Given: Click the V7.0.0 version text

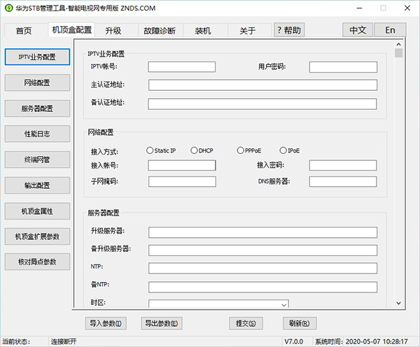Looking at the screenshot, I should tap(293, 341).
